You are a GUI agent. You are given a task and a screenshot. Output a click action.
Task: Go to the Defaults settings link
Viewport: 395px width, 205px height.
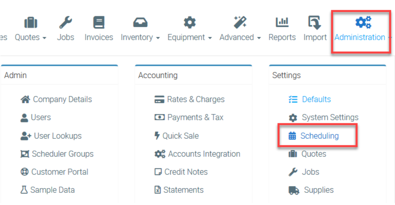tap(316, 99)
